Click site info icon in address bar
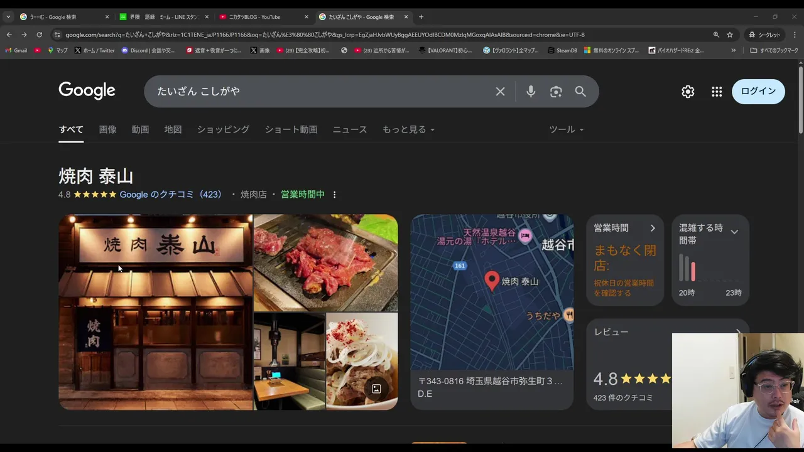Screen dimensions: 804x452 click(x=57, y=35)
